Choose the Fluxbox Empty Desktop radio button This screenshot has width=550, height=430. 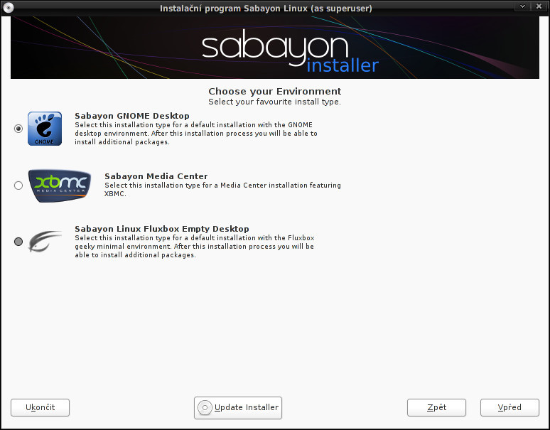[x=18, y=242]
